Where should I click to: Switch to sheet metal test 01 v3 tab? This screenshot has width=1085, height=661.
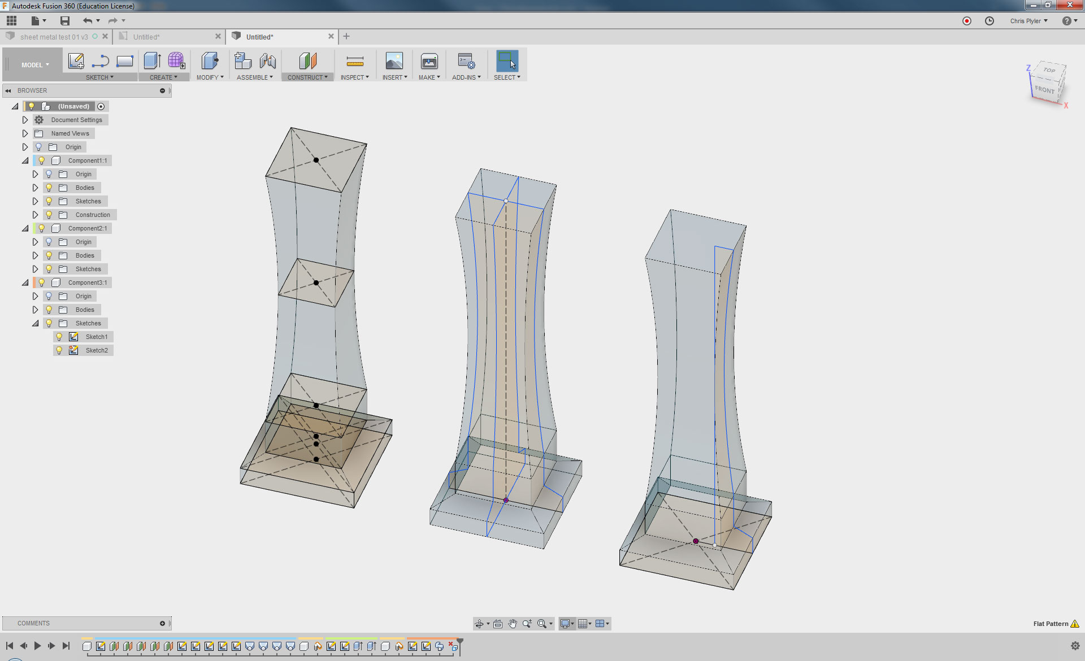point(54,37)
